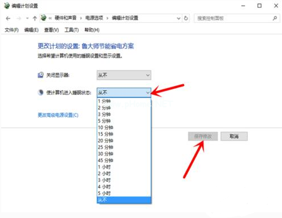Image resolution: width=282 pixels, height=218 pixels.
Task: Open the 帮助(H) menu
Action: point(92,30)
